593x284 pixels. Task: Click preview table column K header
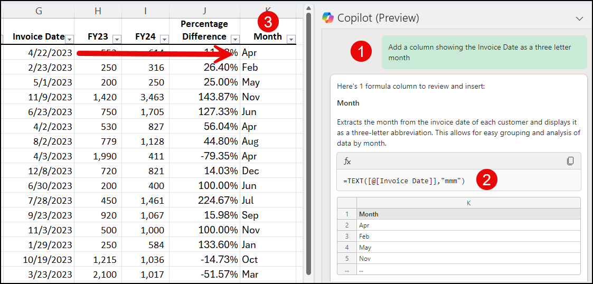click(x=468, y=203)
